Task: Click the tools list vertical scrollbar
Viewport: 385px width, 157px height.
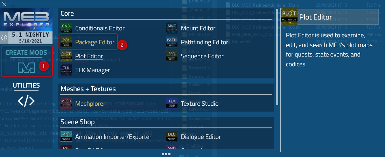Action: [x=277, y=58]
